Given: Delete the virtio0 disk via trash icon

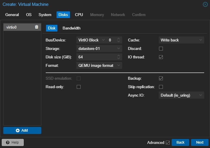Looking at the screenshot, I should click(37, 27).
